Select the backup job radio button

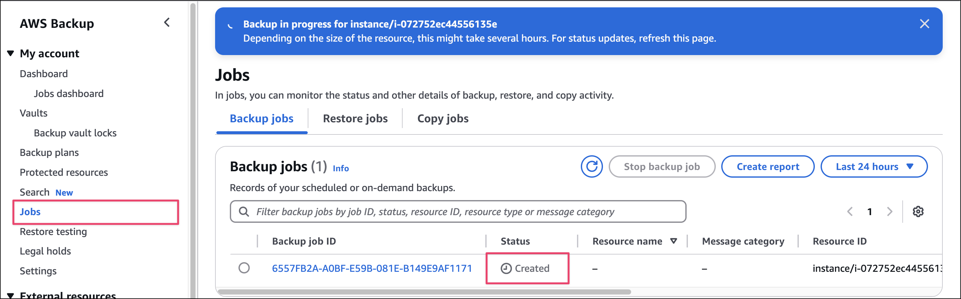point(244,268)
